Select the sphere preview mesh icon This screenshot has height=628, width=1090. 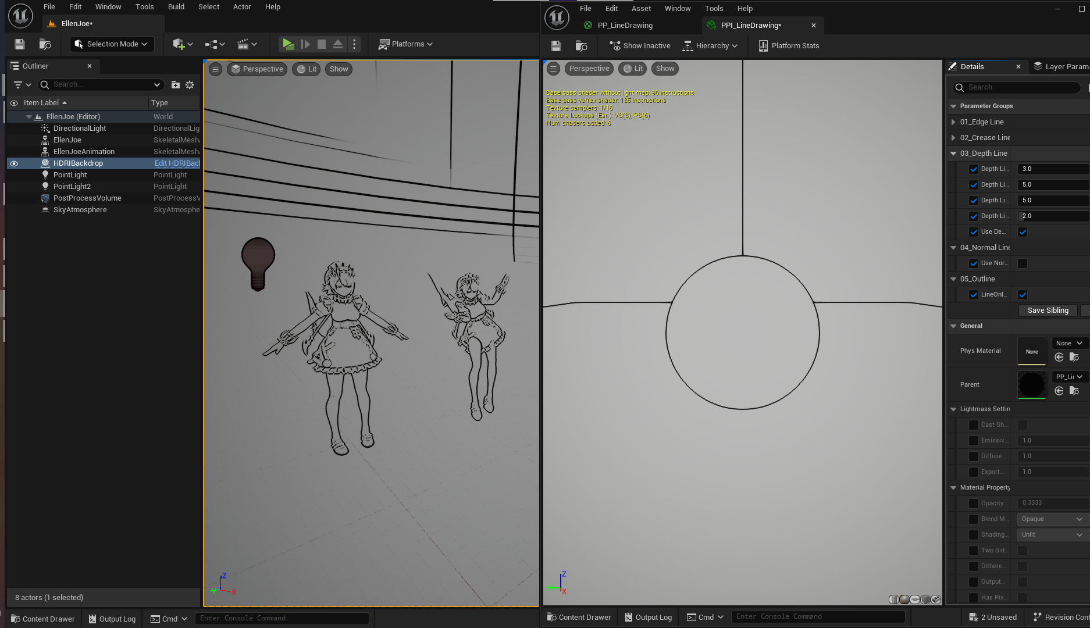[904, 600]
